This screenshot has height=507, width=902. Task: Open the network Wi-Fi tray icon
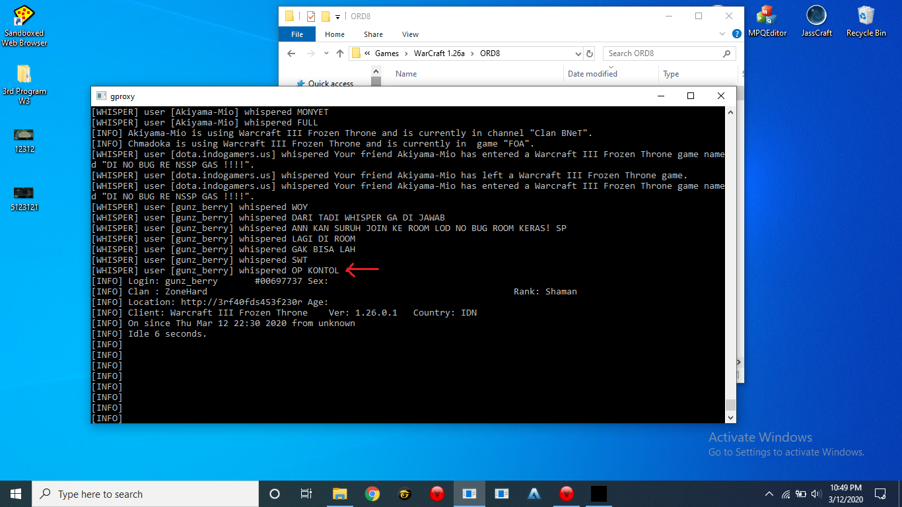(x=786, y=494)
